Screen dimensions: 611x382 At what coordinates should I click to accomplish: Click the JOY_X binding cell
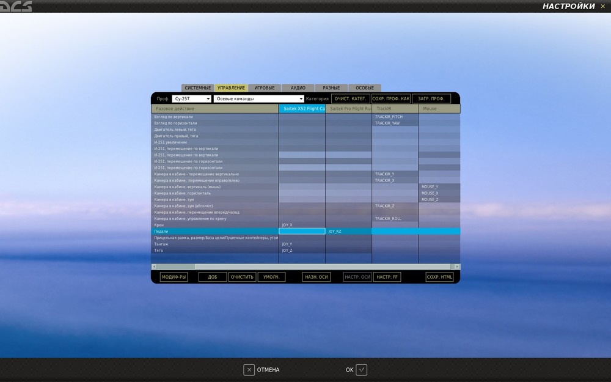(302, 225)
